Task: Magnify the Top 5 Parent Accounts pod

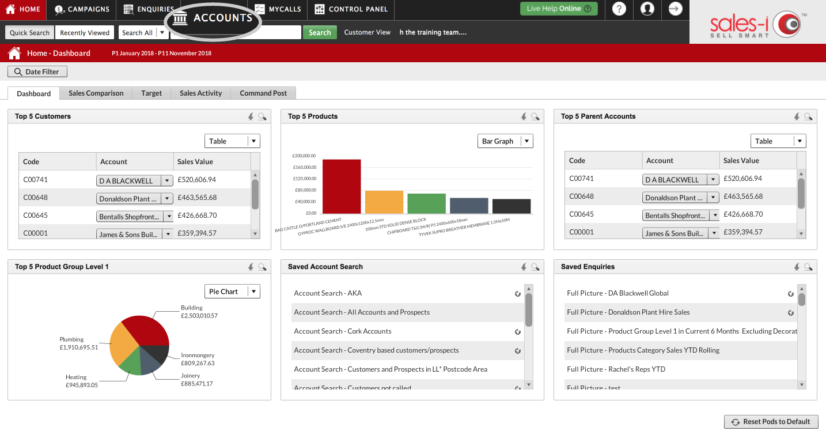Action: click(x=808, y=116)
